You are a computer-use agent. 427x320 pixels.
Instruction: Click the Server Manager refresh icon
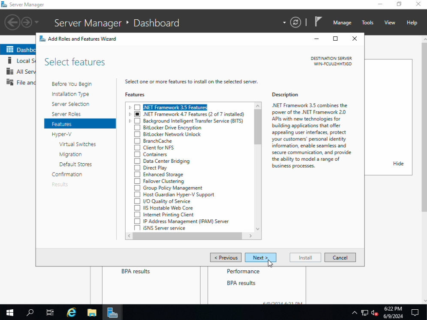pos(295,22)
